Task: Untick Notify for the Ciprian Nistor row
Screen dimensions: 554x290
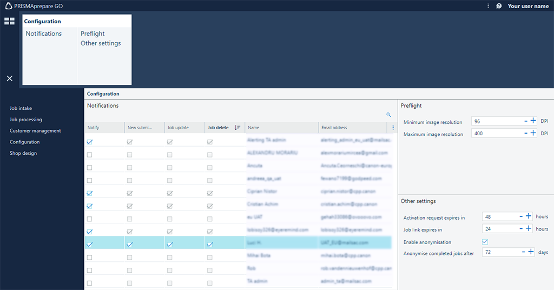Action: click(x=90, y=193)
